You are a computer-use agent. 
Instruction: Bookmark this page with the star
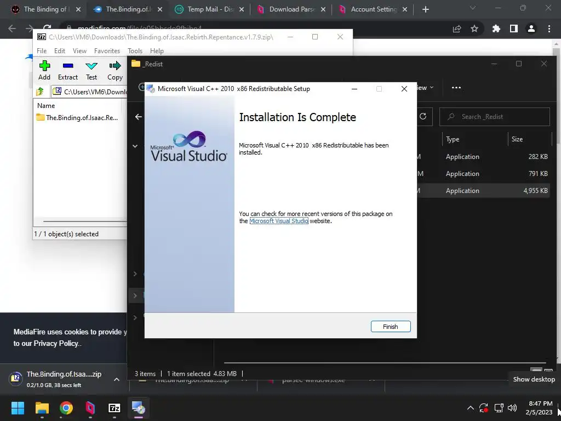[x=474, y=29]
